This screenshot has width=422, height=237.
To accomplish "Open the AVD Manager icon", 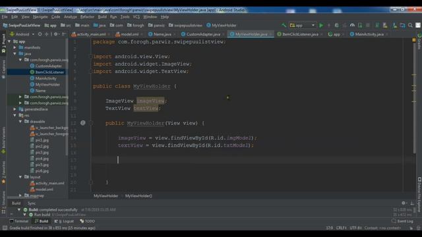I will [385, 25].
